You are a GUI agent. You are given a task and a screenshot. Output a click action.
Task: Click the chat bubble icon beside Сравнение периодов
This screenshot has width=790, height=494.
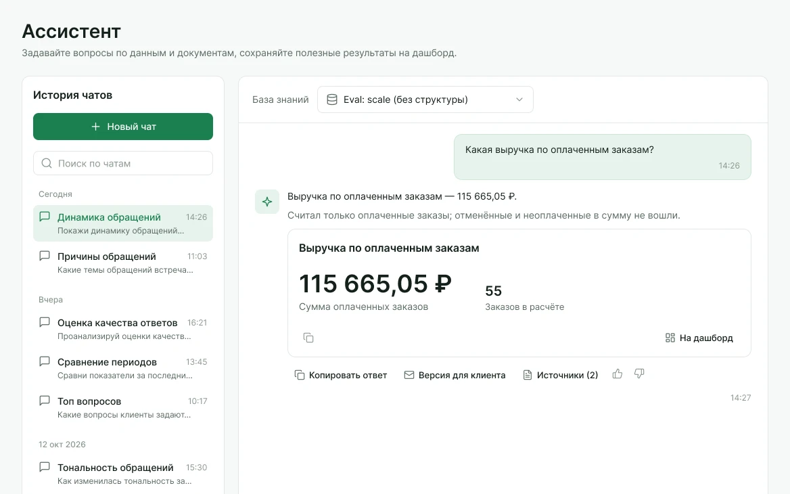[45, 361]
